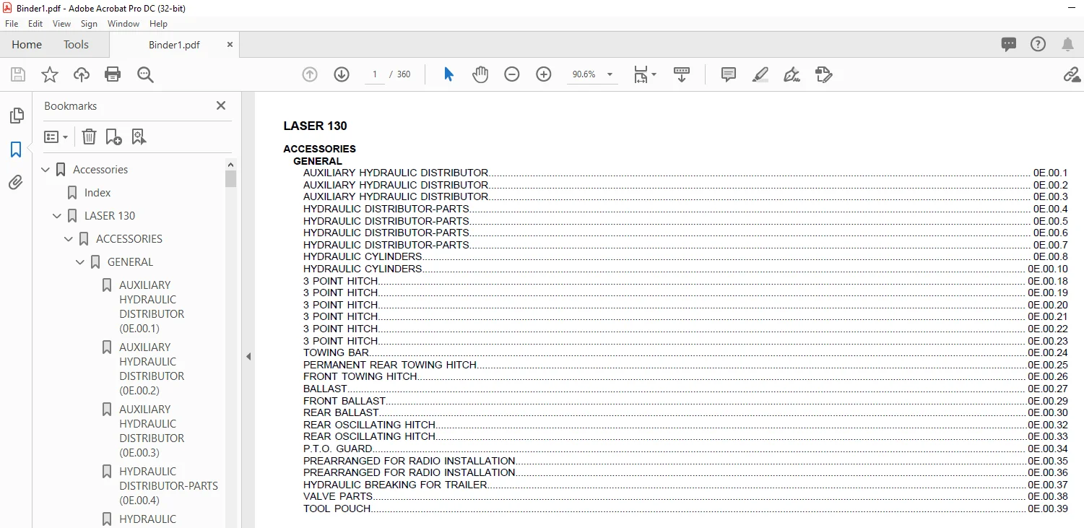Screen dimensions: 1084x528
Task: Click the FRONT TOWING HITCH entry
Action: click(685, 376)
